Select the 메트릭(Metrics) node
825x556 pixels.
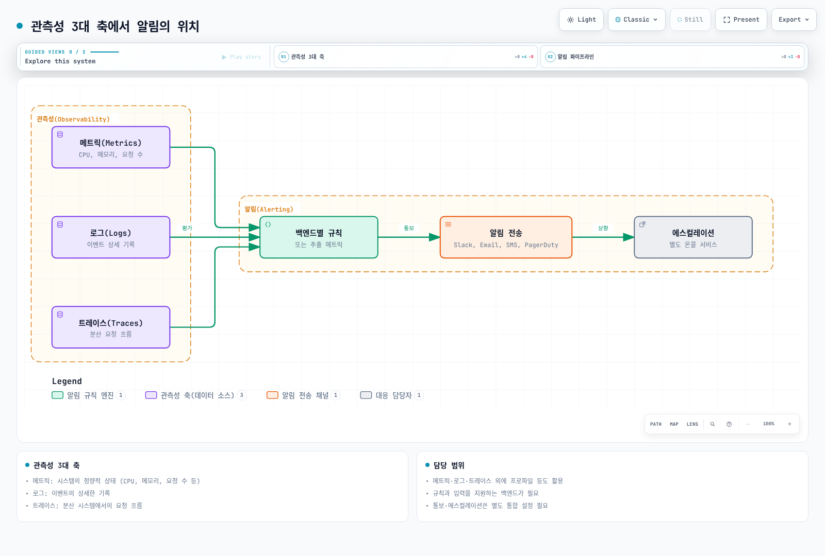(111, 147)
